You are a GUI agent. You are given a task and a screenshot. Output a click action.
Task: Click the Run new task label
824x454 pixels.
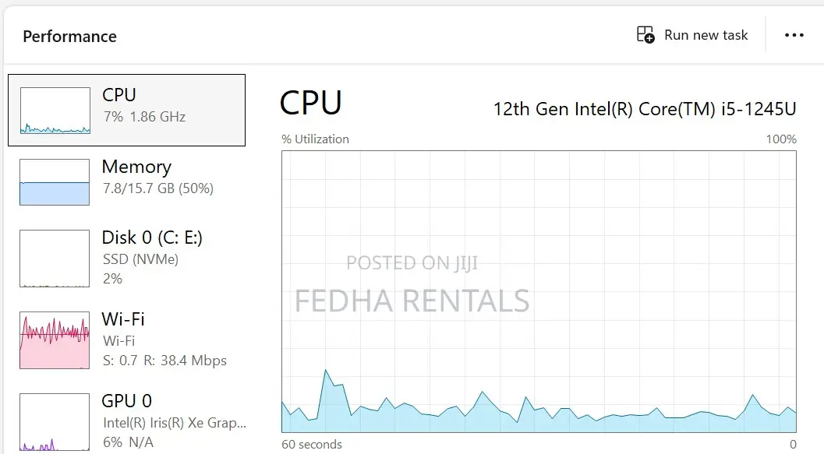coord(706,35)
